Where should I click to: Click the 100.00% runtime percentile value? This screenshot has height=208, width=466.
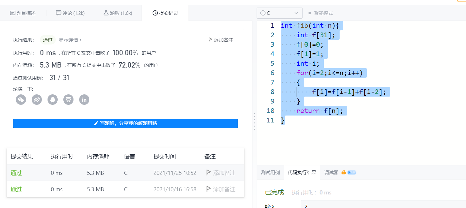[x=125, y=53]
